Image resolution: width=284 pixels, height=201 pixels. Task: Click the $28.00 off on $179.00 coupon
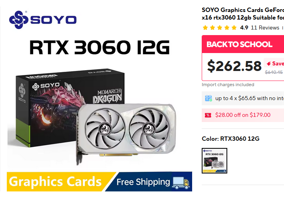coord(243,115)
